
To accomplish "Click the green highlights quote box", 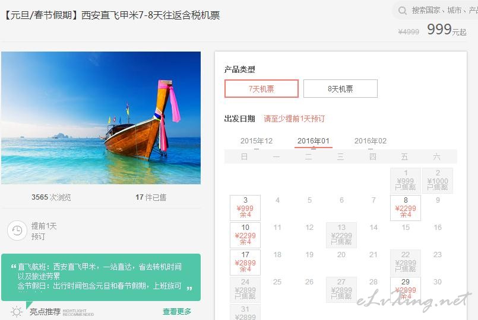I will [101, 277].
